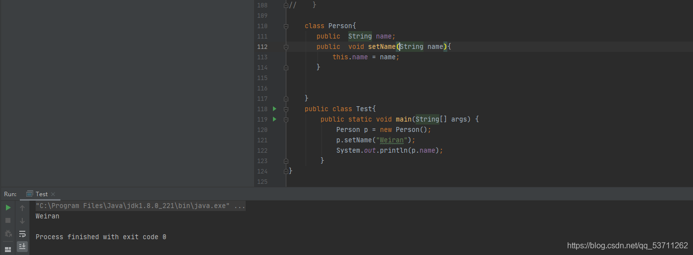This screenshot has height=255, width=693.
Task: Collapse main method fold marker on line 119
Action: click(x=286, y=119)
